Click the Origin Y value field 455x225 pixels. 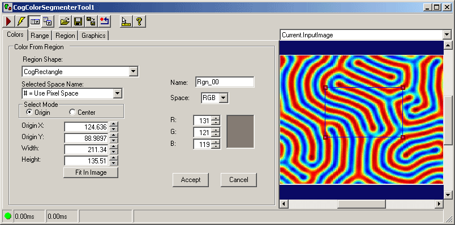86,138
